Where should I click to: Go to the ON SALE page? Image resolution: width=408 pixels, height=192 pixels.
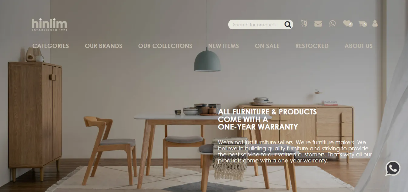click(x=267, y=46)
